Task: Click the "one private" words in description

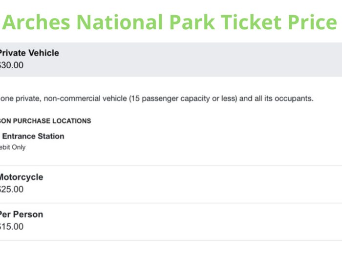Action: coord(21,98)
